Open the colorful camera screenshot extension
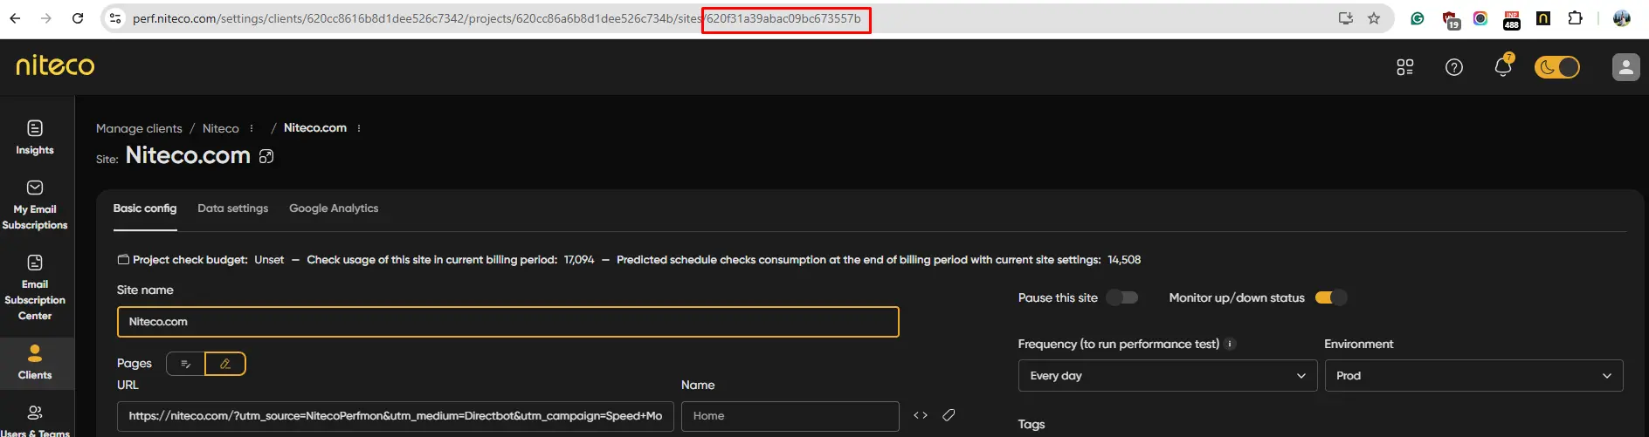The width and height of the screenshot is (1649, 437). click(x=1480, y=18)
